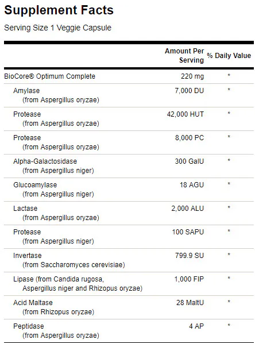Select the Acid Maltase ingredient name
The image size is (255, 343).
33,303
